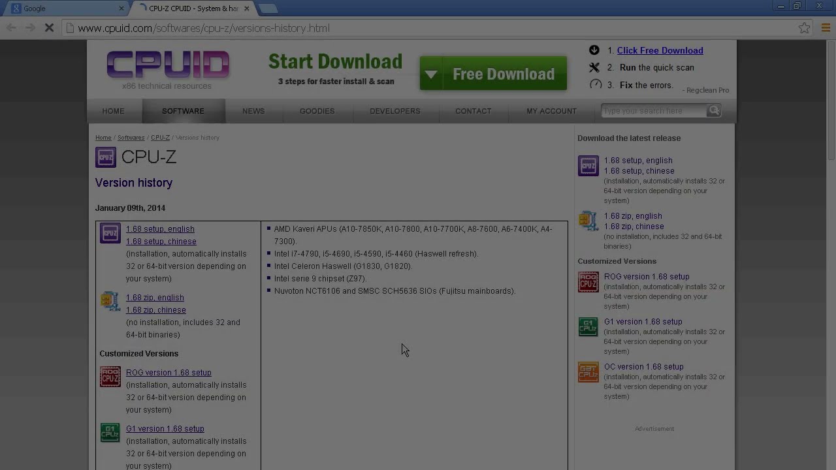836x470 pixels.
Task: Click the tools icon beside Run the quick scan
Action: (x=594, y=67)
